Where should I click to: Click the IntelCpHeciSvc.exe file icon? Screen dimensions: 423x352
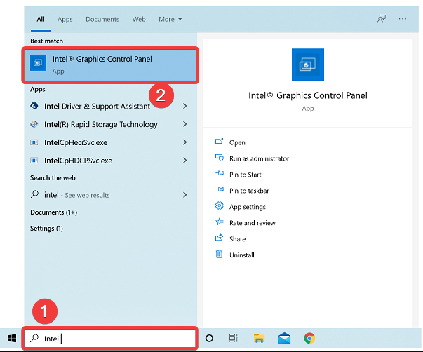pos(34,142)
